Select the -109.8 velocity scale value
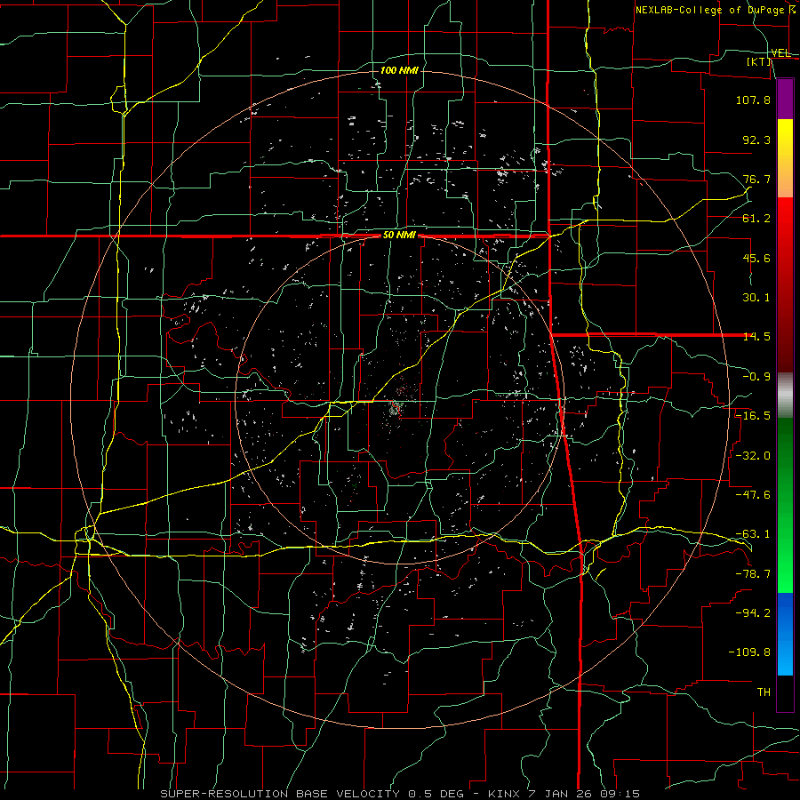 click(x=749, y=652)
